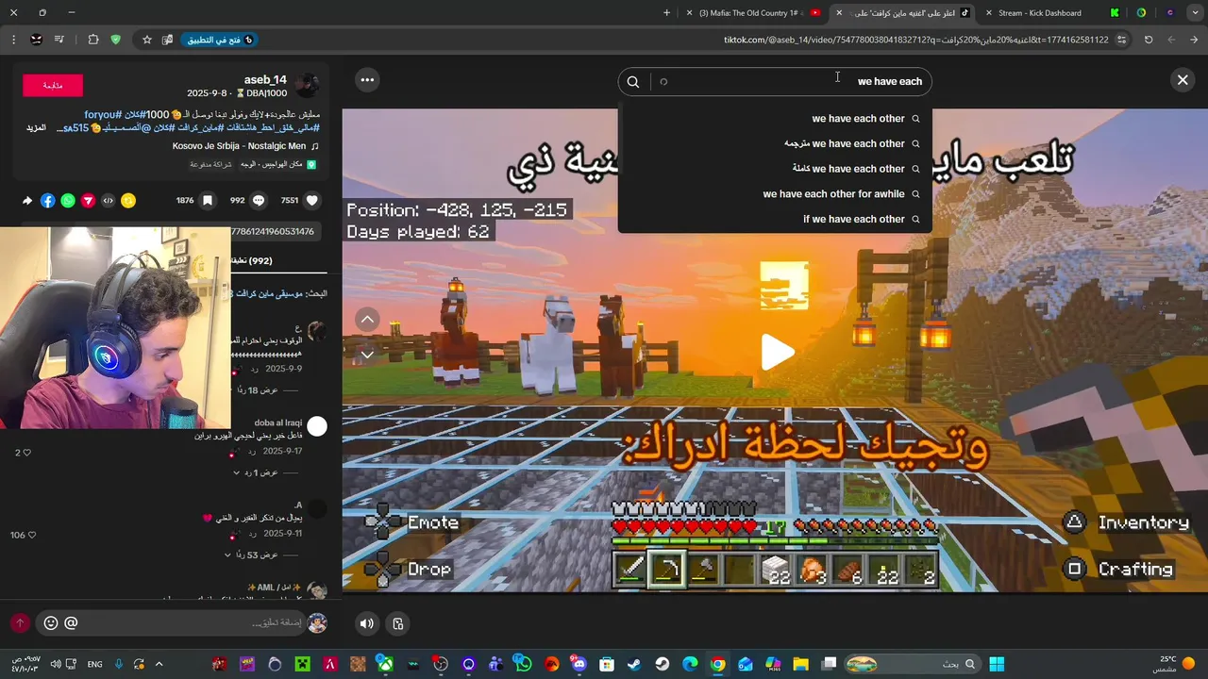The width and height of the screenshot is (1208, 679).
Task: Follow aseb_14 with the red follow button
Action: tap(53, 85)
